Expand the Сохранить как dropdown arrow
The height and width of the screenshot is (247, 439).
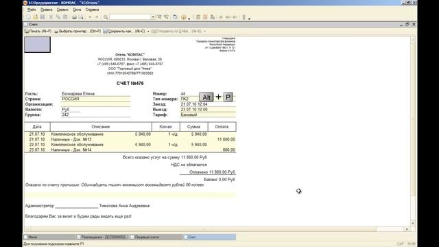click(148, 32)
